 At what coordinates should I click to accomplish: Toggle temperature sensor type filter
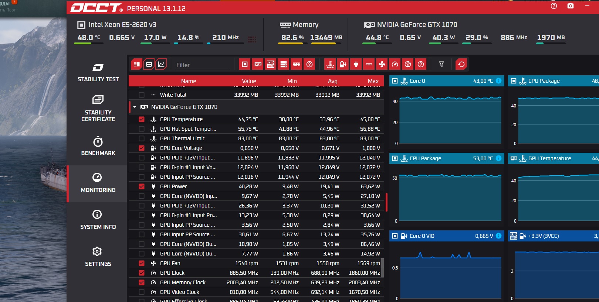pyautogui.click(x=330, y=64)
